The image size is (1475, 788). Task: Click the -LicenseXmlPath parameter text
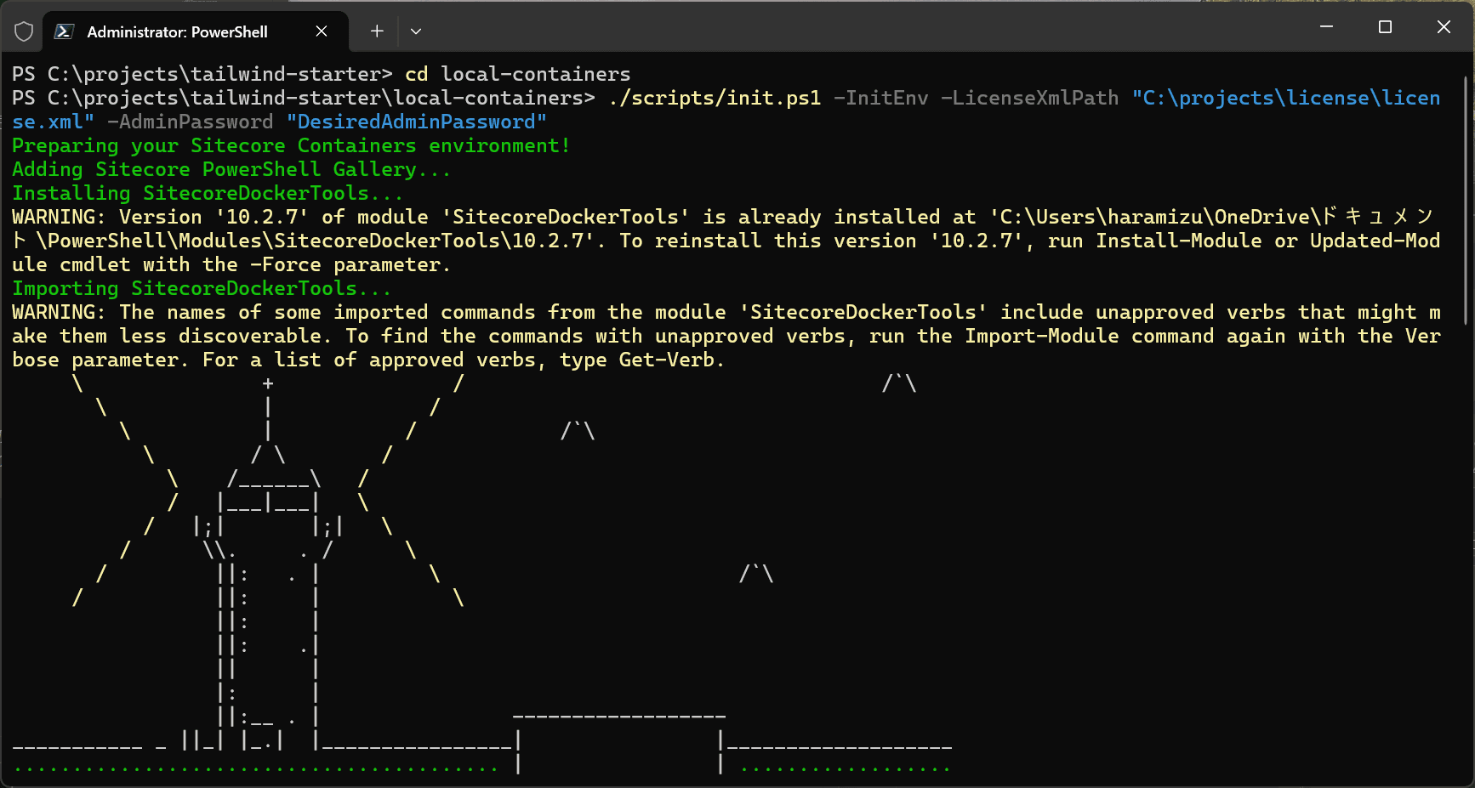click(1029, 98)
